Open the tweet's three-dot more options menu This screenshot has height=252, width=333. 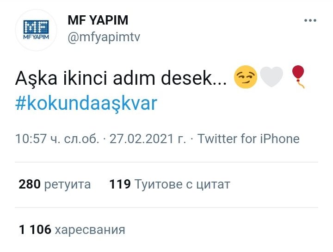click(x=310, y=21)
